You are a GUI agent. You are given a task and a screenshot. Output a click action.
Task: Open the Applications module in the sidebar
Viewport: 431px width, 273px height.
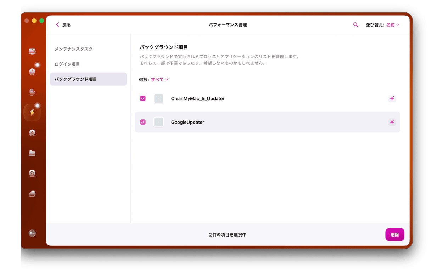pos(32,133)
